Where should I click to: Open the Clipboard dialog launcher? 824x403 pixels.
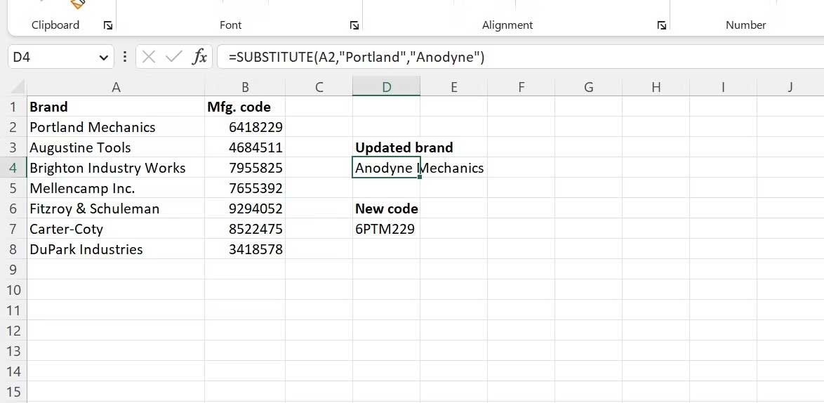tap(107, 25)
